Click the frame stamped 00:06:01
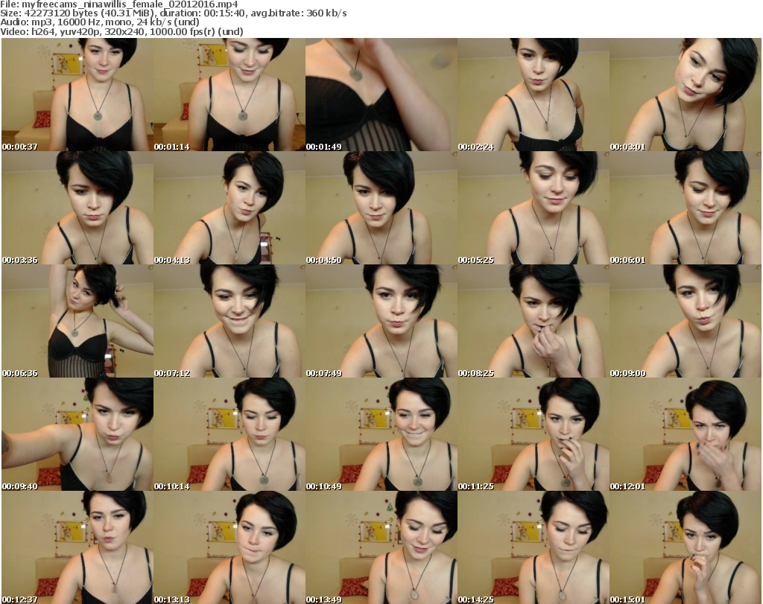Image resolution: width=763 pixels, height=604 pixels. [x=686, y=208]
